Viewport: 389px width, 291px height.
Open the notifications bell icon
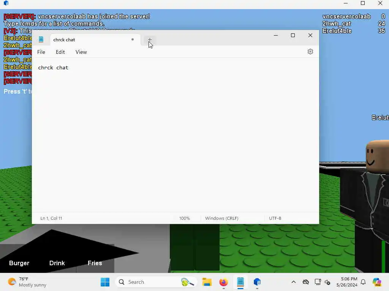click(363, 282)
